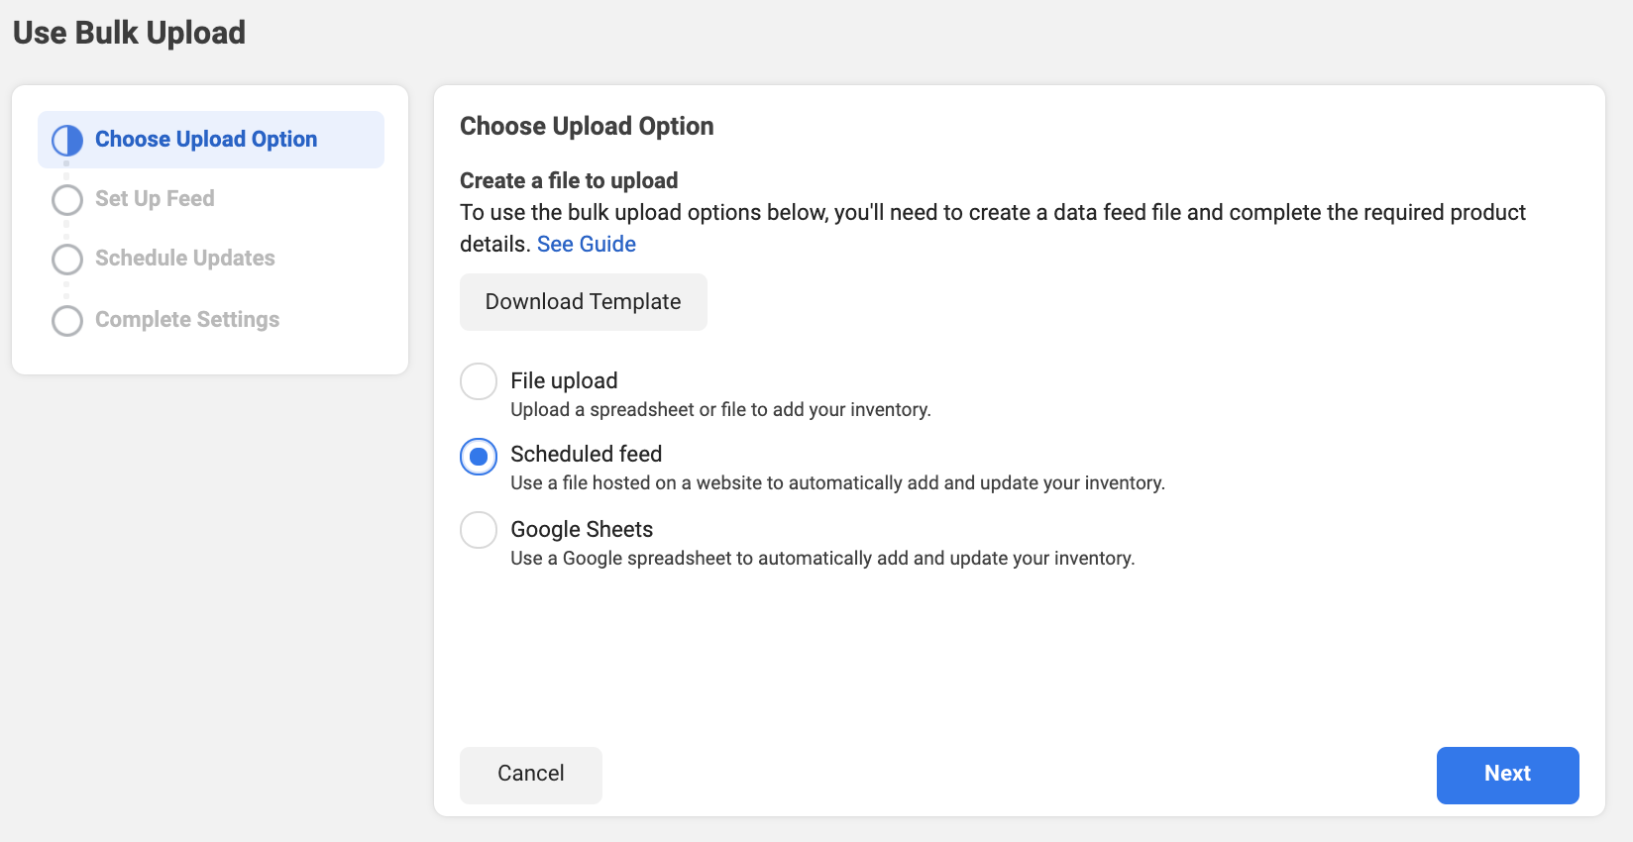Switch to the Complete Settings step label

pos(187,320)
